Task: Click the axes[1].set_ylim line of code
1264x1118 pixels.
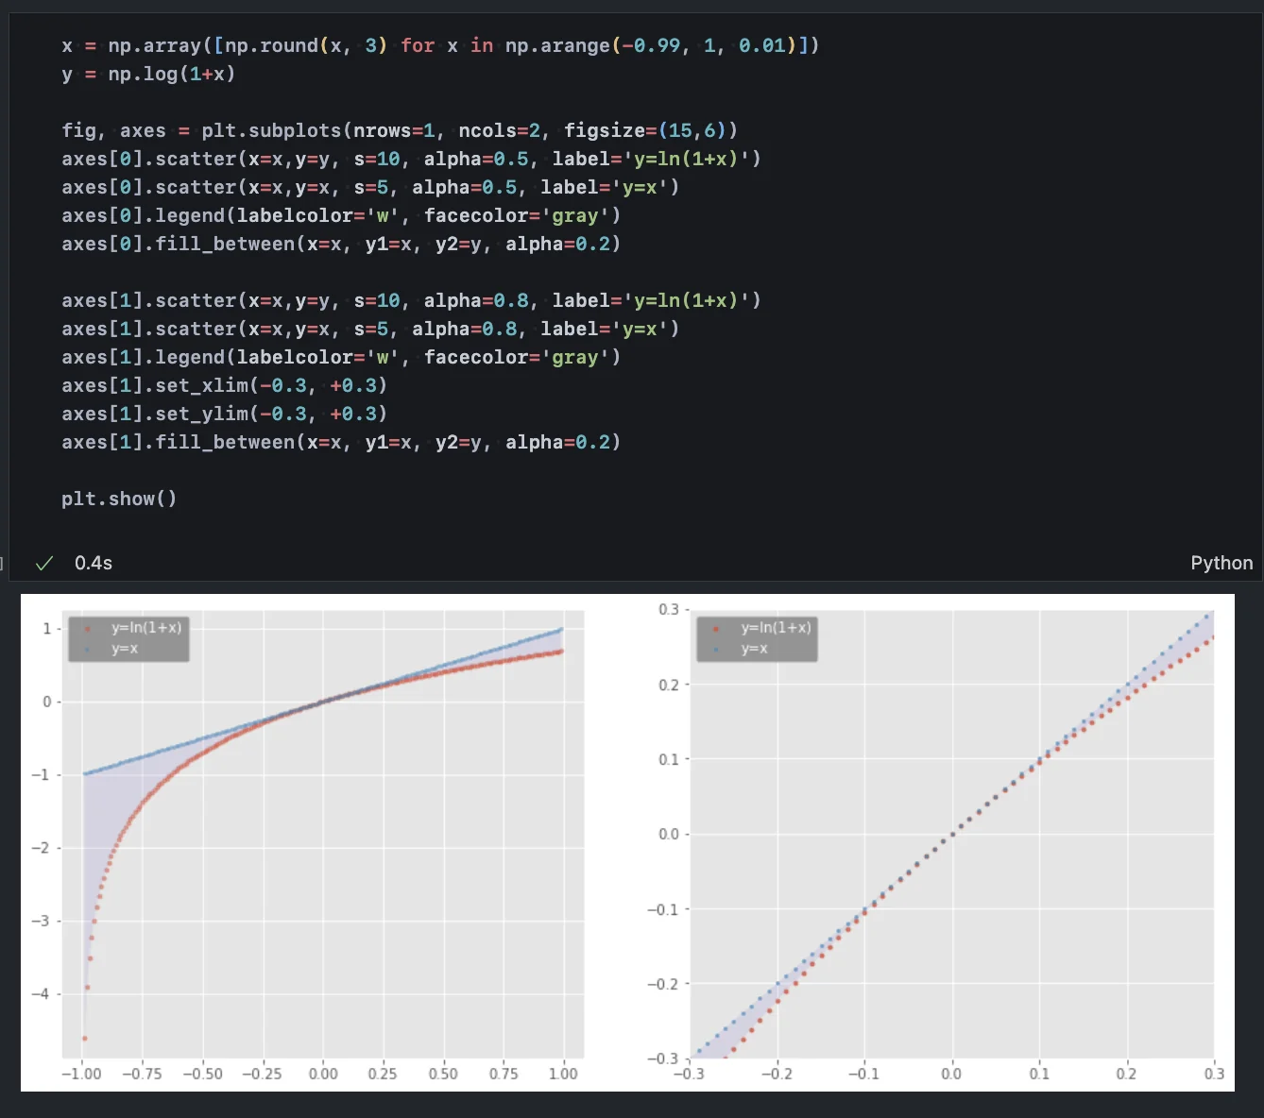Action: [x=224, y=414]
